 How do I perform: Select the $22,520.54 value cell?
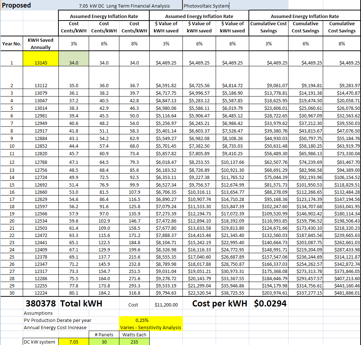[199, 293]
